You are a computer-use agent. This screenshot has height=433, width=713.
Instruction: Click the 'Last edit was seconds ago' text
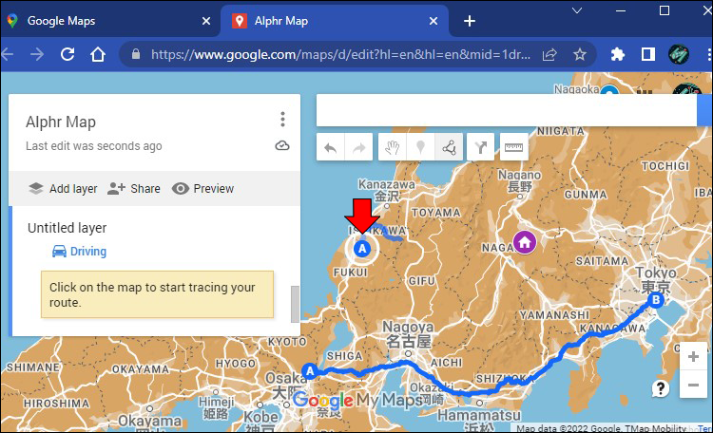coord(94,146)
